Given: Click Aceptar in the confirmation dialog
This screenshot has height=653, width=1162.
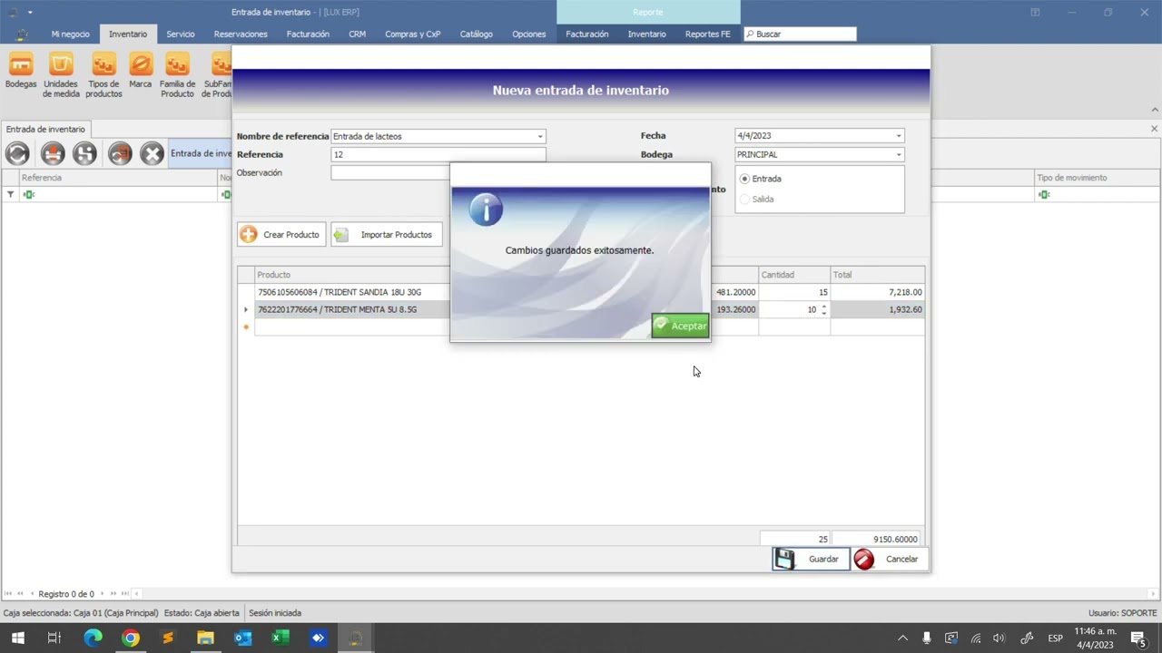Looking at the screenshot, I should (680, 326).
